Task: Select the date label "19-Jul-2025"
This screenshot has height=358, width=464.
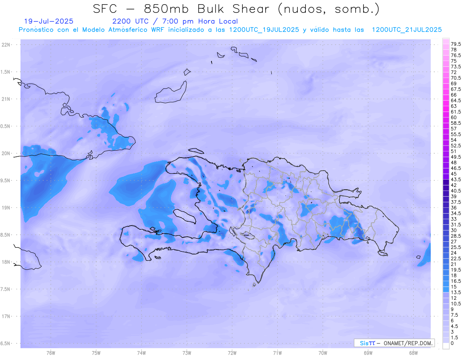Action: [x=49, y=22]
